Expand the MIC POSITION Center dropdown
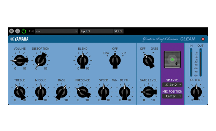216x131 pixels. (x=172, y=96)
